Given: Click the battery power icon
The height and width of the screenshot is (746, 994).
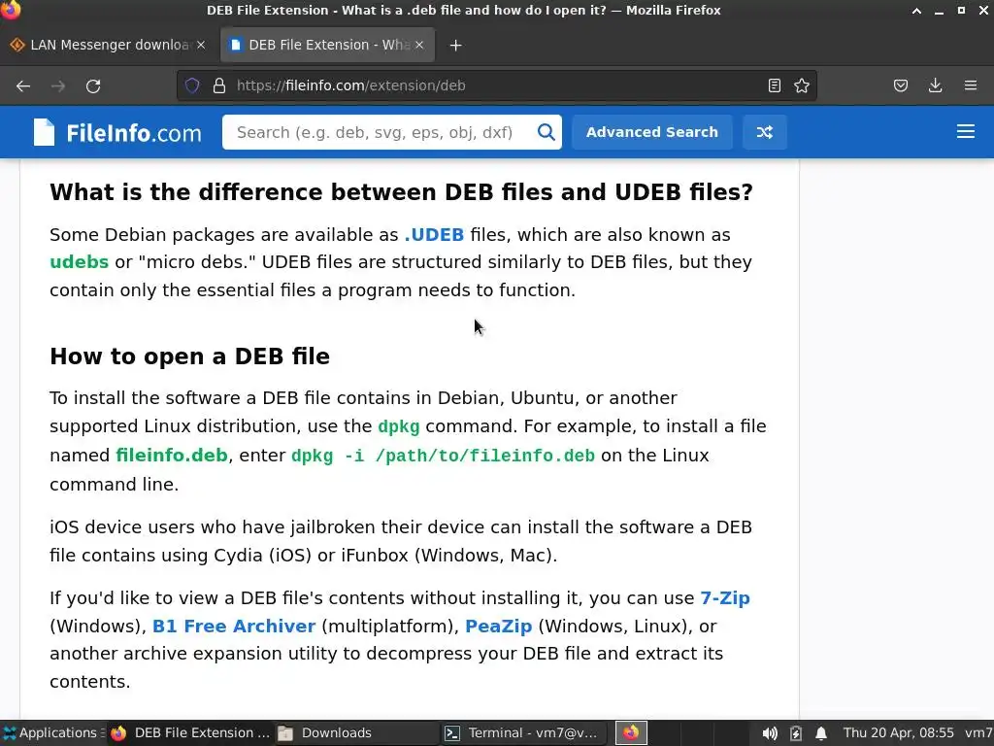Looking at the screenshot, I should [796, 733].
